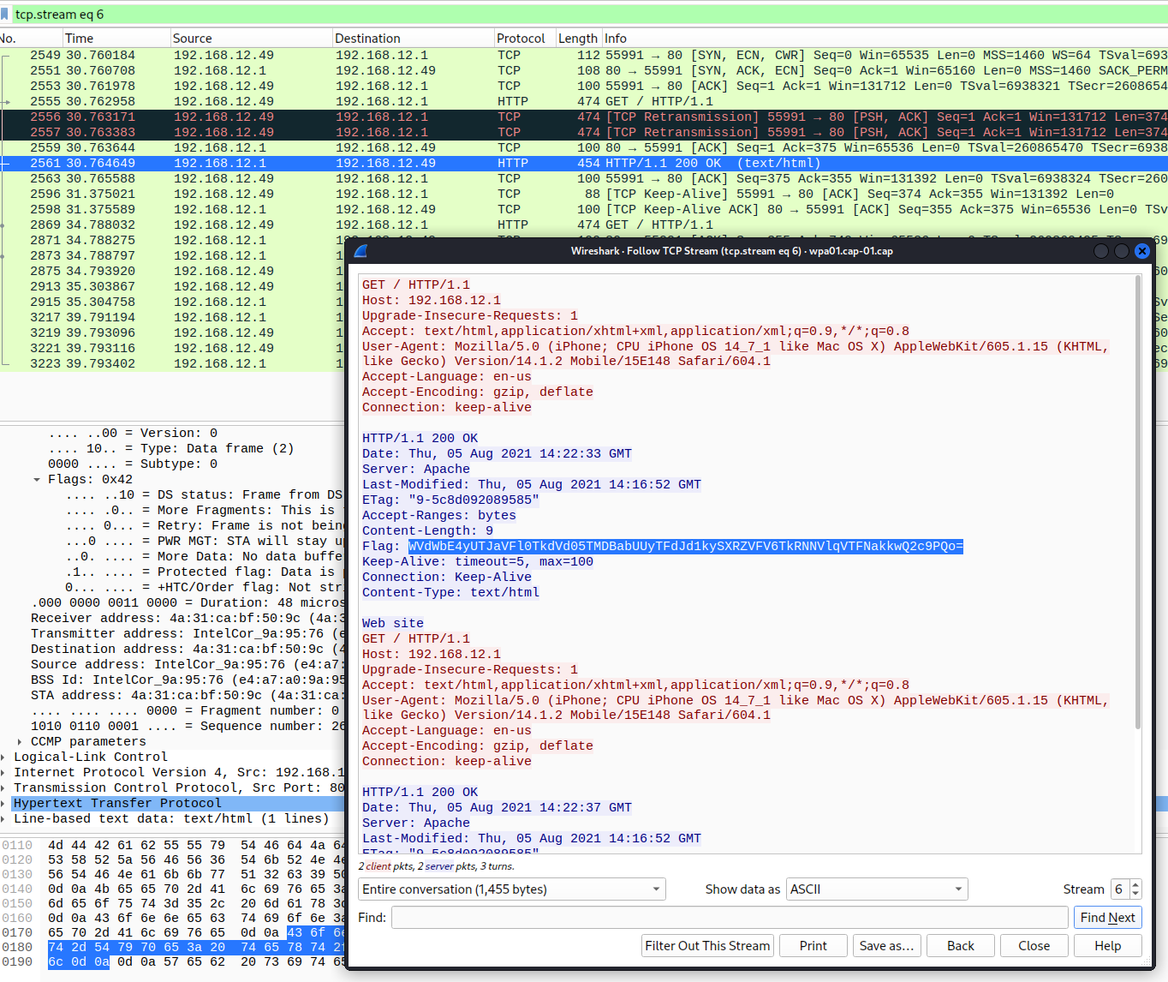Image resolution: width=1168 pixels, height=982 pixels.
Task: Click the Wireshark fin icon in dialog title
Action: tap(361, 251)
